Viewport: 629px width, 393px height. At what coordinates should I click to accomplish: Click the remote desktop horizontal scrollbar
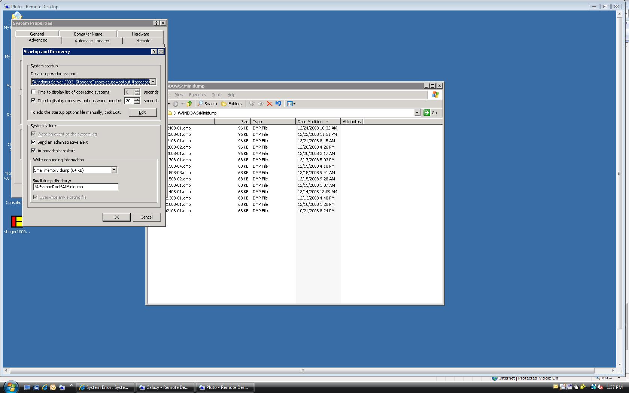[x=302, y=371]
